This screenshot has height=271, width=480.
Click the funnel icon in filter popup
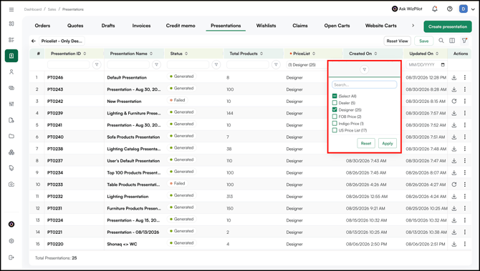click(x=364, y=69)
